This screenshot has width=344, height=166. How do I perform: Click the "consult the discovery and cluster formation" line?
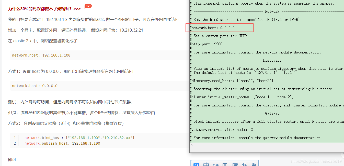(x=267, y=105)
